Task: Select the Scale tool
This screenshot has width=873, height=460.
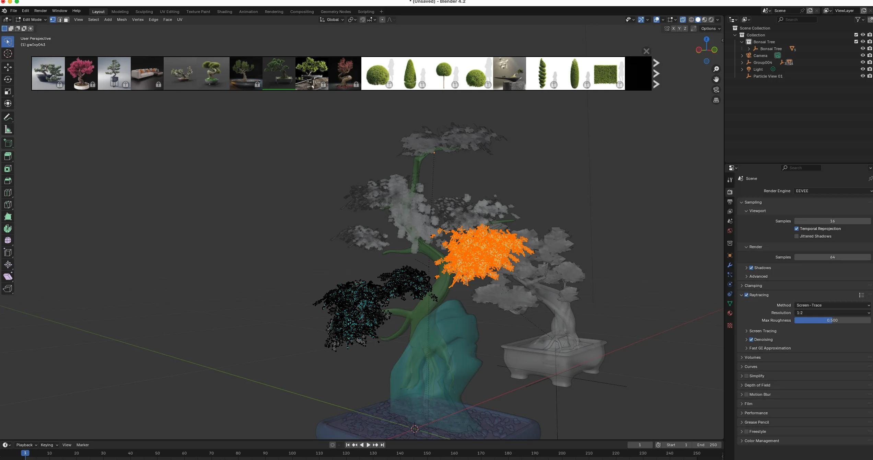Action: point(8,91)
